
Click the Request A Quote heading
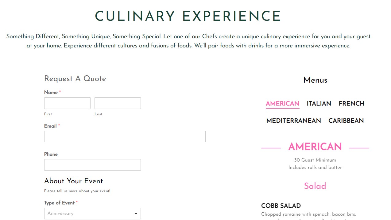[75, 79]
